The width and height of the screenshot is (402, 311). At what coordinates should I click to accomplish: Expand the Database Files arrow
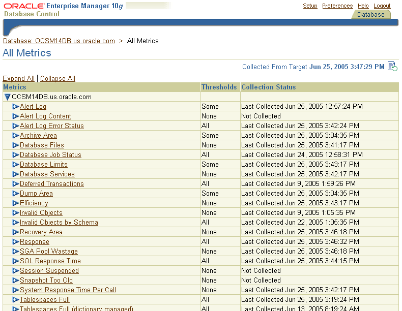[16, 145]
